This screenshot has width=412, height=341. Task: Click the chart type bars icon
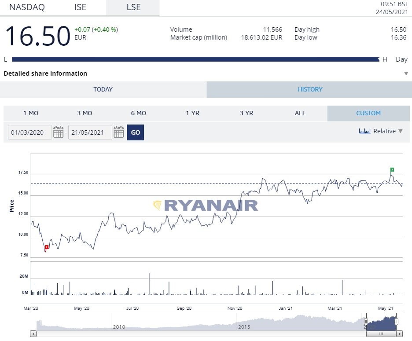tap(364, 131)
